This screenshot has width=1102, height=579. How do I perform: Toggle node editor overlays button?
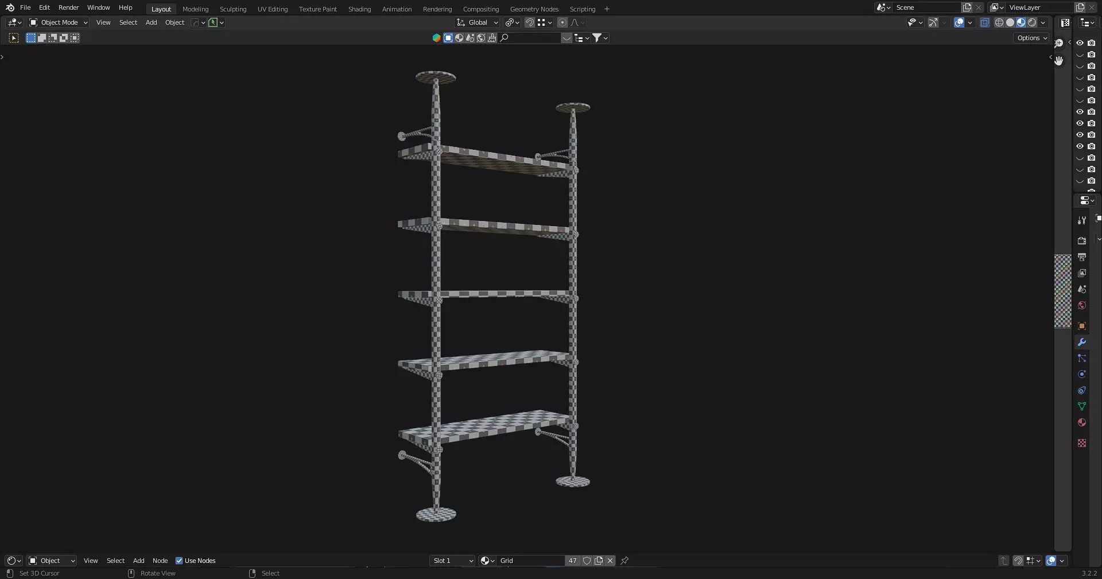1051,561
